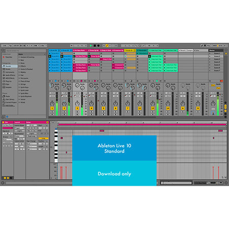This screenshot has width=229, height=229.
Task: Adjust Master track pan knob
Action: 213,103
